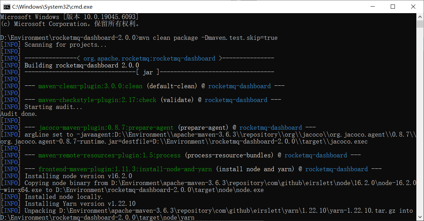Click the cmd.exe icon in title bar
The height and width of the screenshot is (221, 424).
tap(6, 7)
